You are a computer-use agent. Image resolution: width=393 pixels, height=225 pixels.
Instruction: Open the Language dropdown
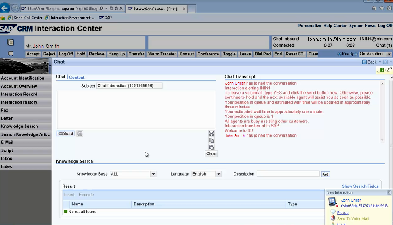(218, 174)
